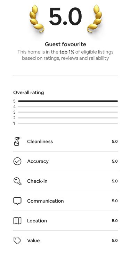Click the Check-in score 5.0
Screen dimensions: 130x253
tap(115, 181)
